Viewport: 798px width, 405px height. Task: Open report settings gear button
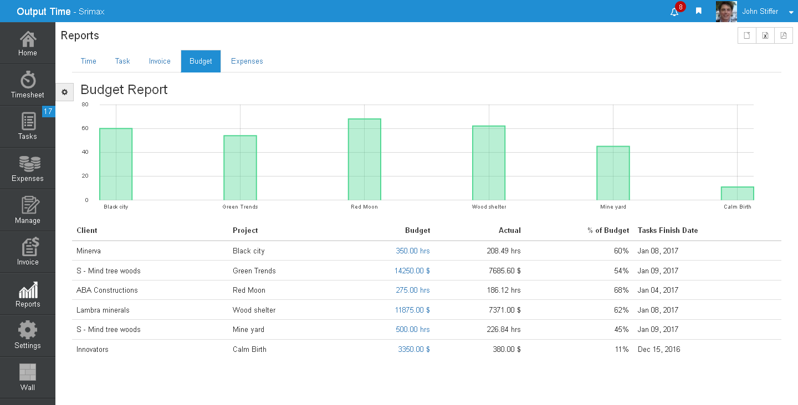(64, 92)
